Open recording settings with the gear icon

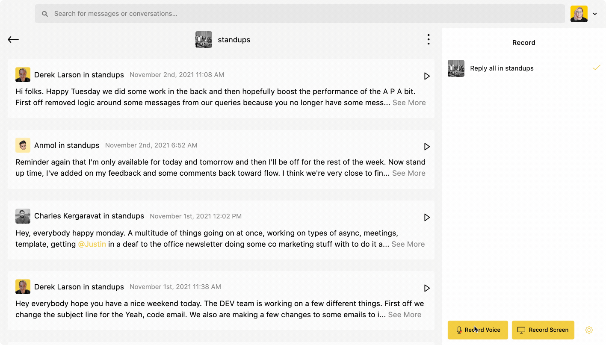click(589, 330)
